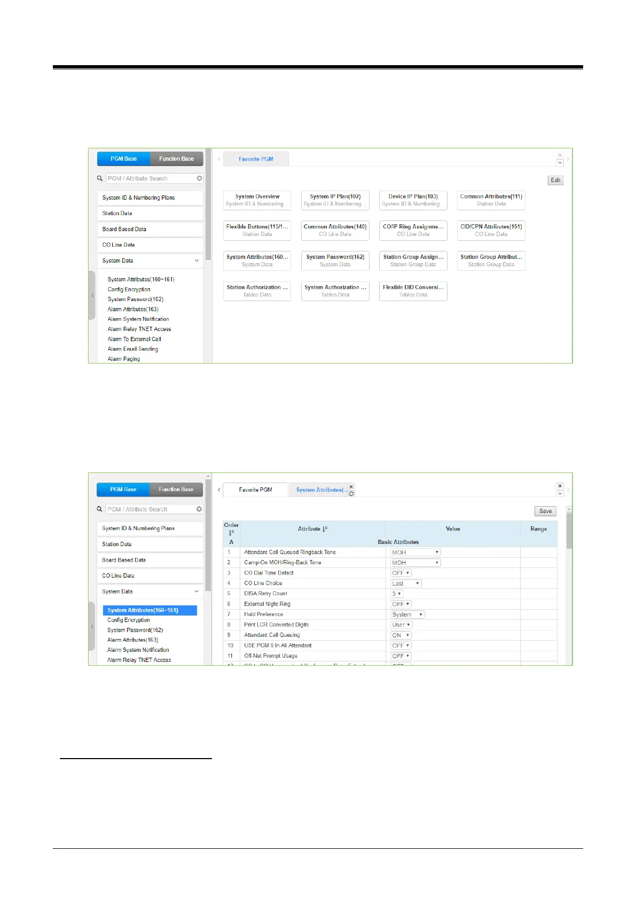Open CO/IP Ring Assignment favorite card
This screenshot has height=899, width=636.
(413, 231)
